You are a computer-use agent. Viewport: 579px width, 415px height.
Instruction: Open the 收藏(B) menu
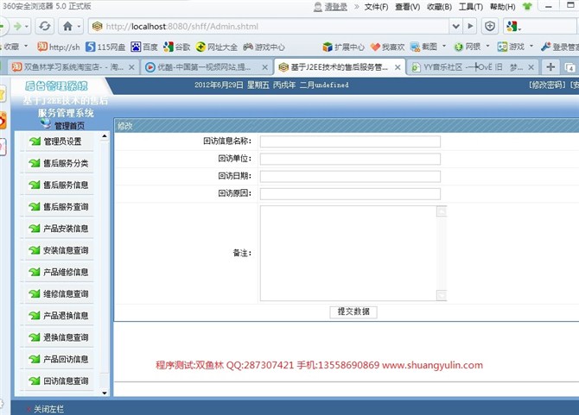point(439,7)
